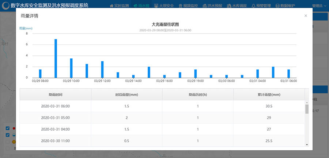The image size is (329, 158).
Task: Expand the 管理员 user dropdown
Action: [x=319, y=6]
